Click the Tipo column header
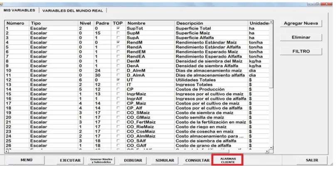 54,23
